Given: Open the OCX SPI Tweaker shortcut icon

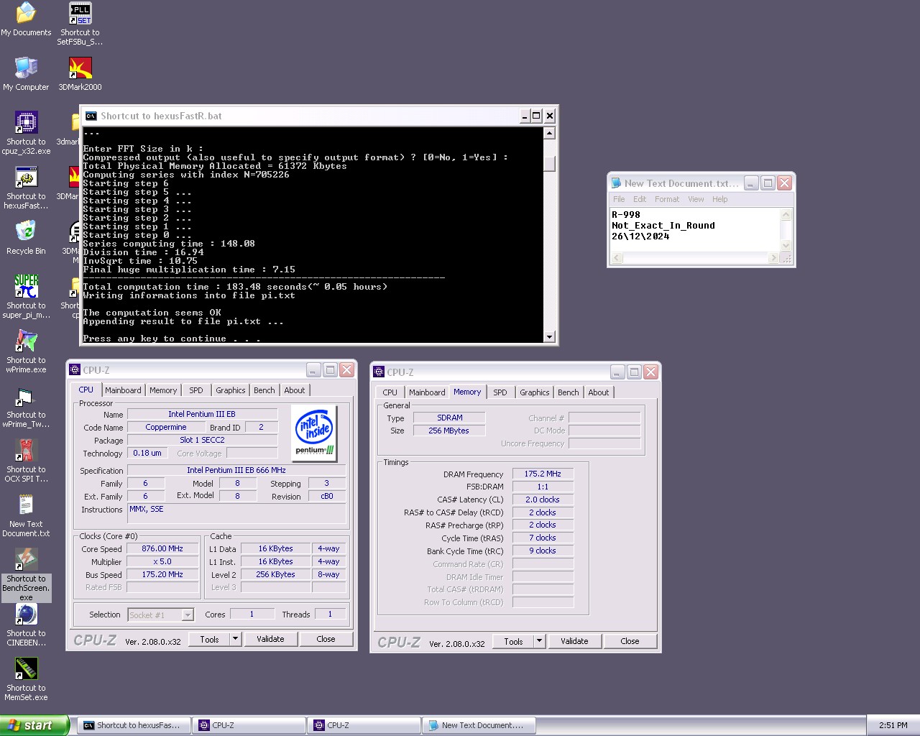Looking at the screenshot, I should pyautogui.click(x=26, y=450).
